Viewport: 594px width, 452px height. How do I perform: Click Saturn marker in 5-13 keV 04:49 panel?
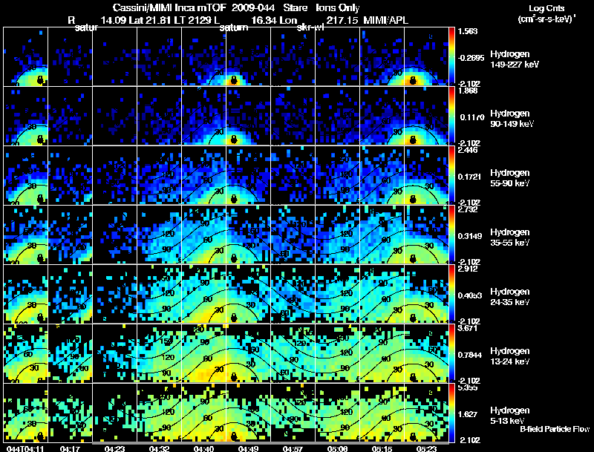(234, 437)
